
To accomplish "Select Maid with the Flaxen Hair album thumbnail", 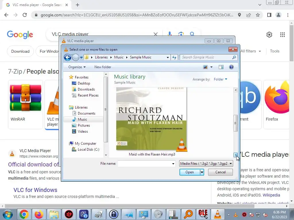I will click(x=152, y=119).
